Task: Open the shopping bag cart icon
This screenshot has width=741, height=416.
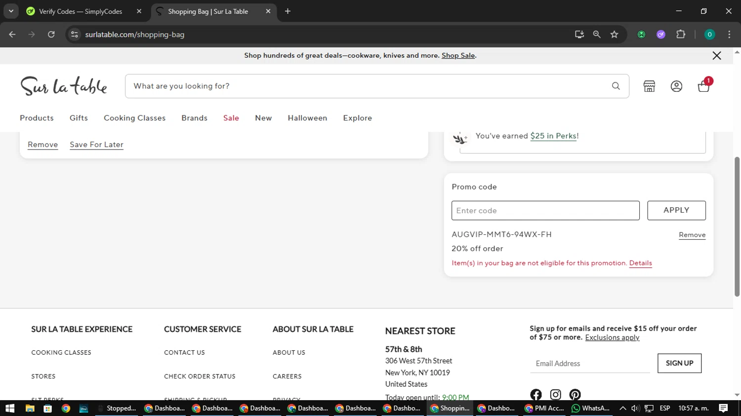Action: point(703,86)
